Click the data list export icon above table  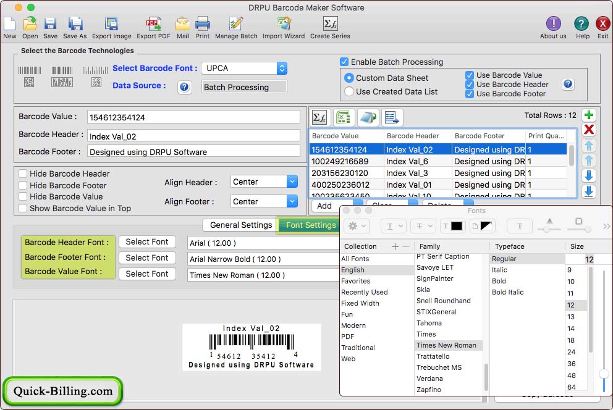tap(391, 117)
